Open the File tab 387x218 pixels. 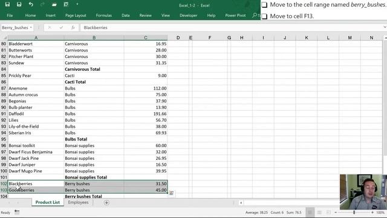tap(10, 15)
